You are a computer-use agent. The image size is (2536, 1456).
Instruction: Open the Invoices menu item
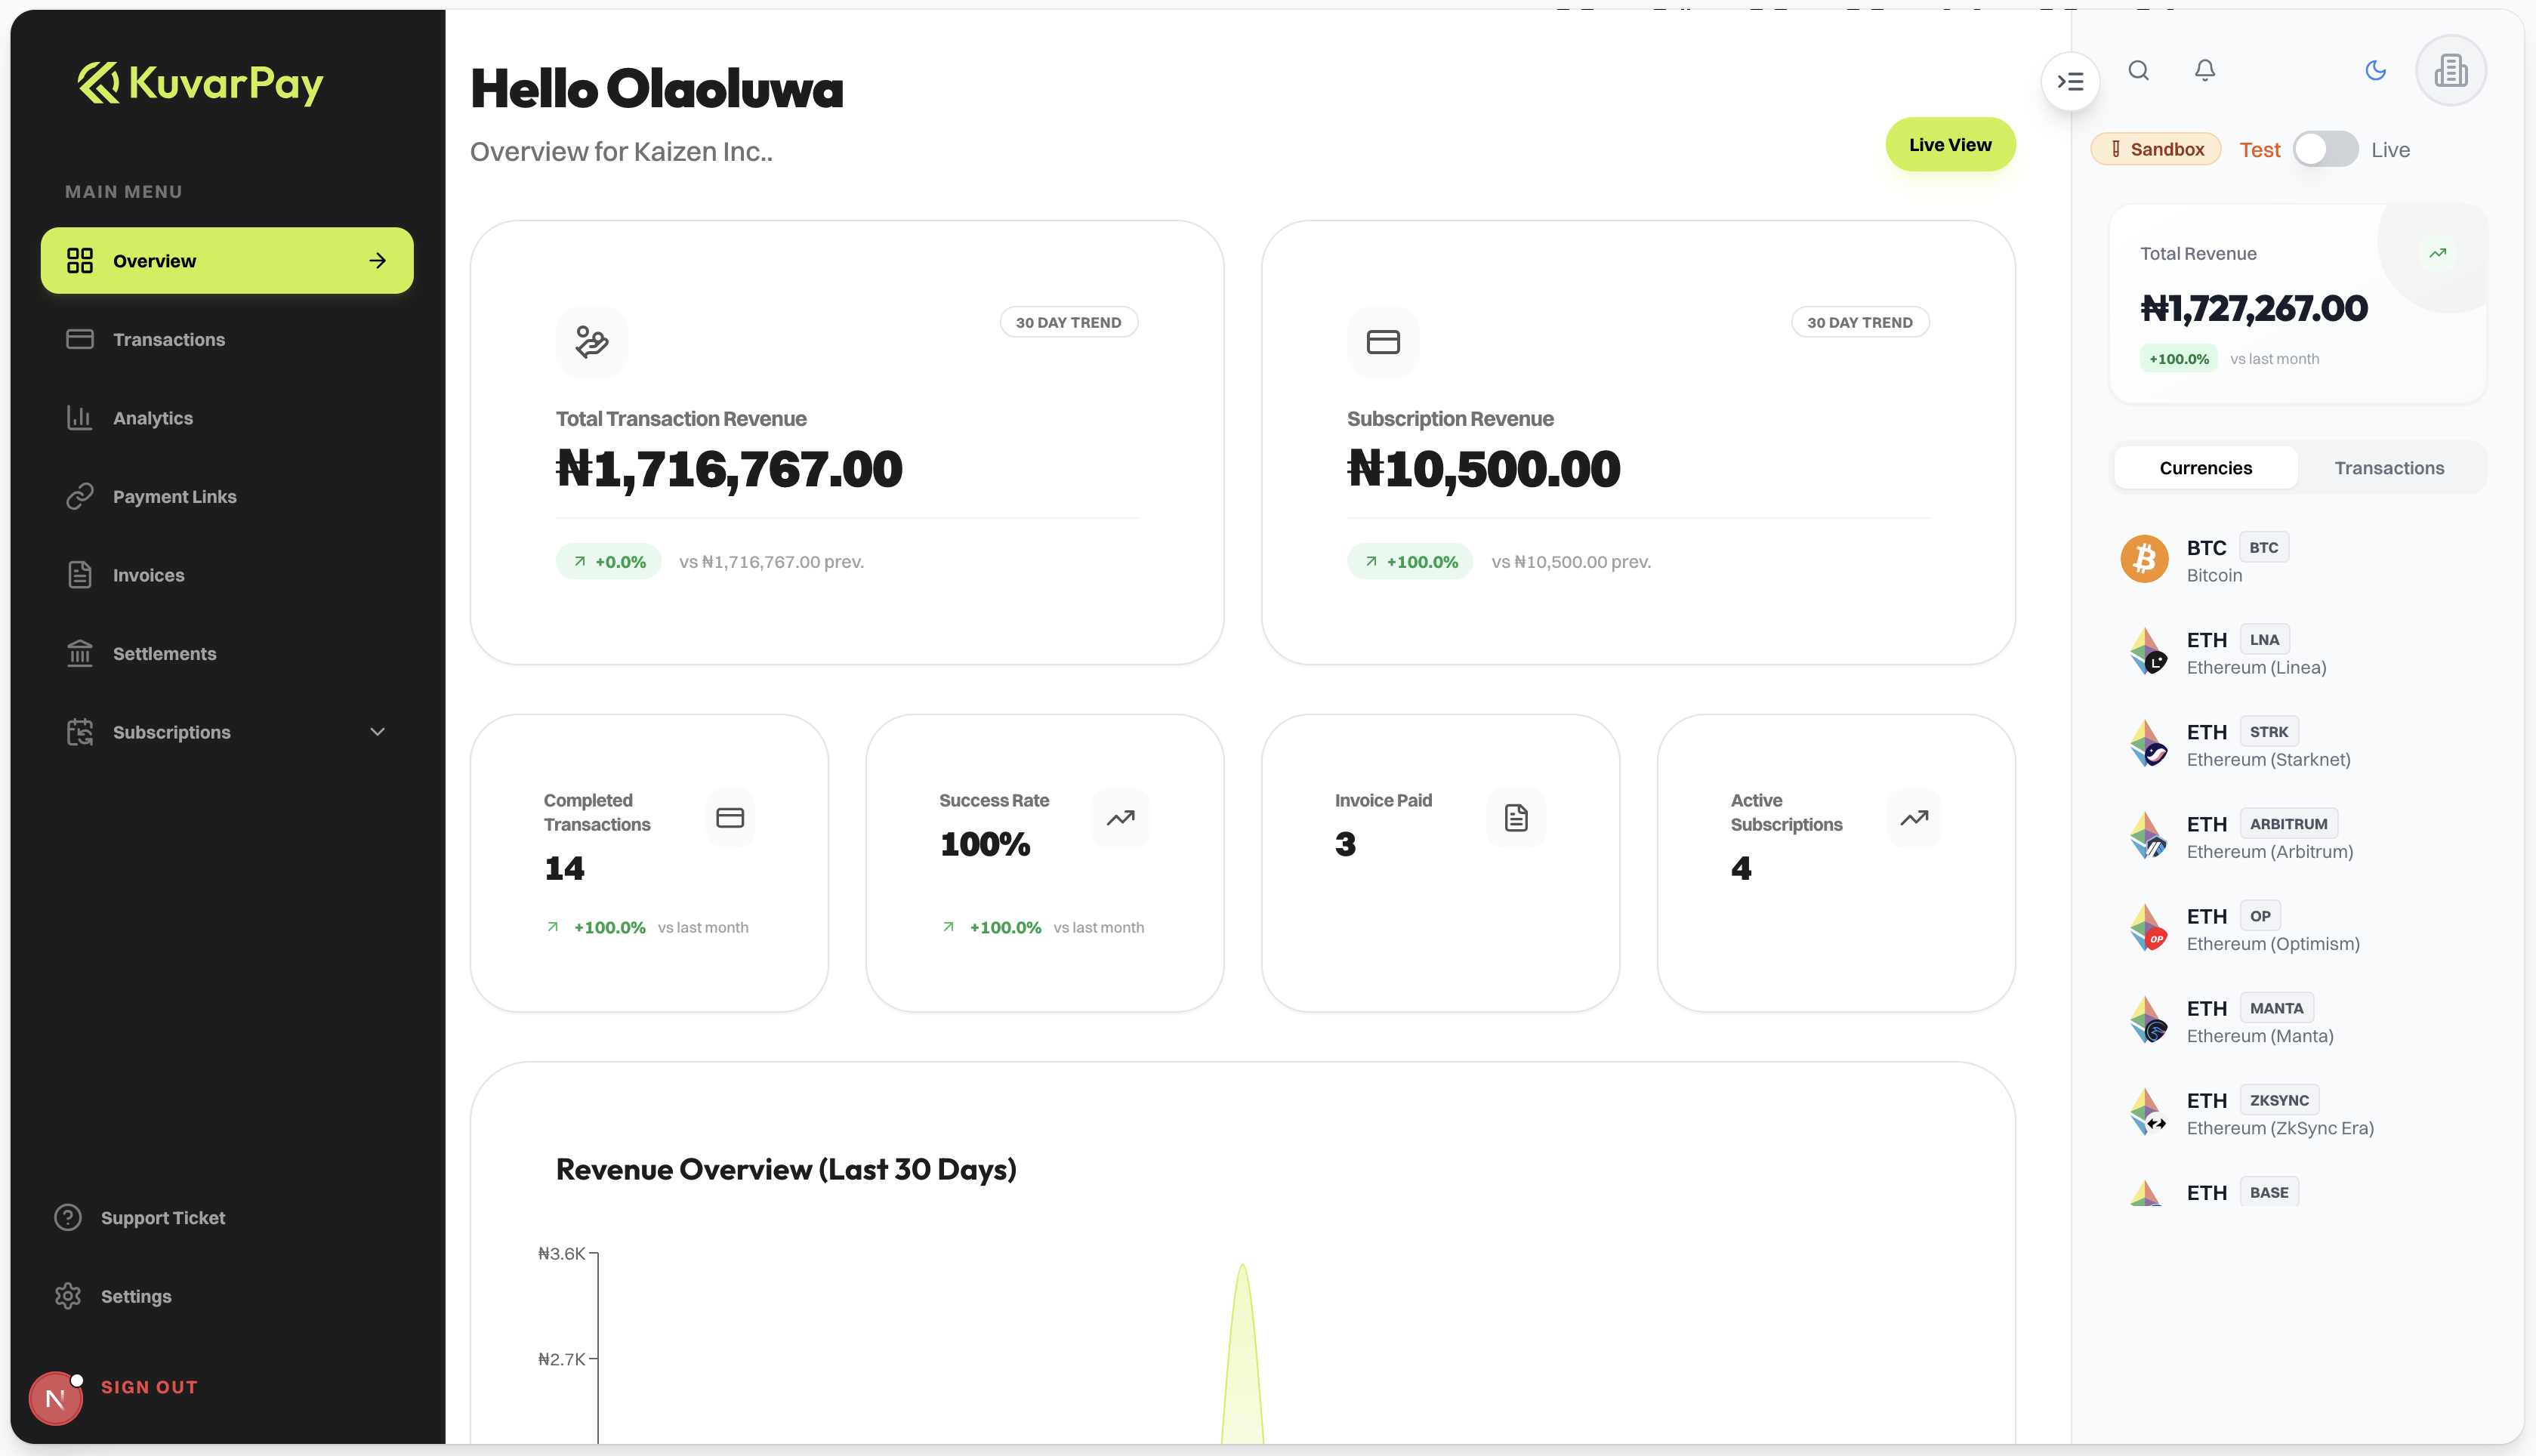pos(148,575)
